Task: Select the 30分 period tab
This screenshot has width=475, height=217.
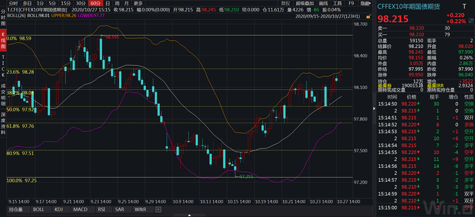Action: point(81,4)
